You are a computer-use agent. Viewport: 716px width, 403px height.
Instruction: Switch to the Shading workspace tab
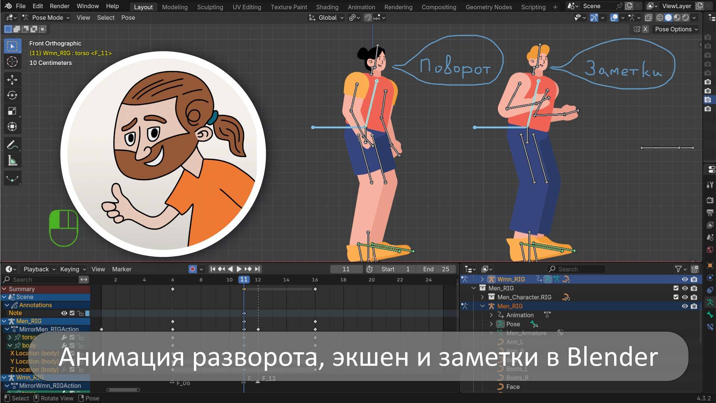tap(327, 7)
